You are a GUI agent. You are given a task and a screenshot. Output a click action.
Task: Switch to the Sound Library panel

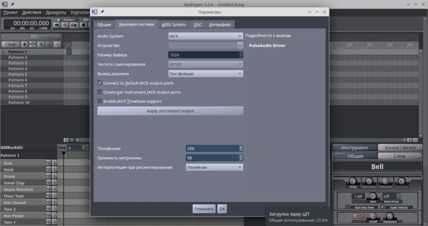pyautogui.click(x=400, y=147)
